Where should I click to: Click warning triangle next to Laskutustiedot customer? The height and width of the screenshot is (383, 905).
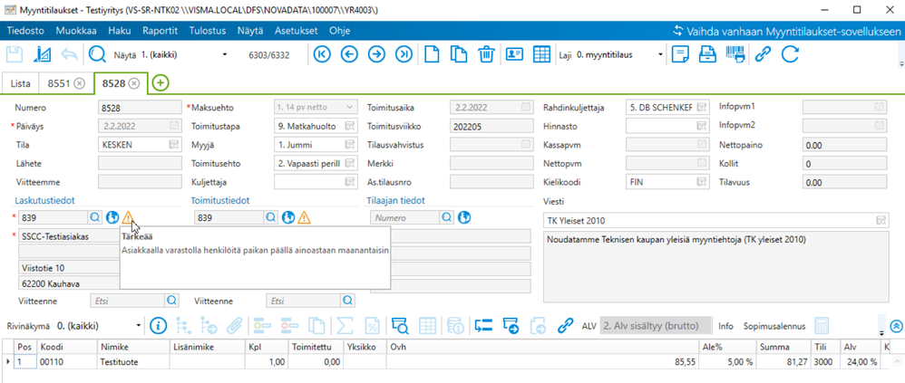129,217
